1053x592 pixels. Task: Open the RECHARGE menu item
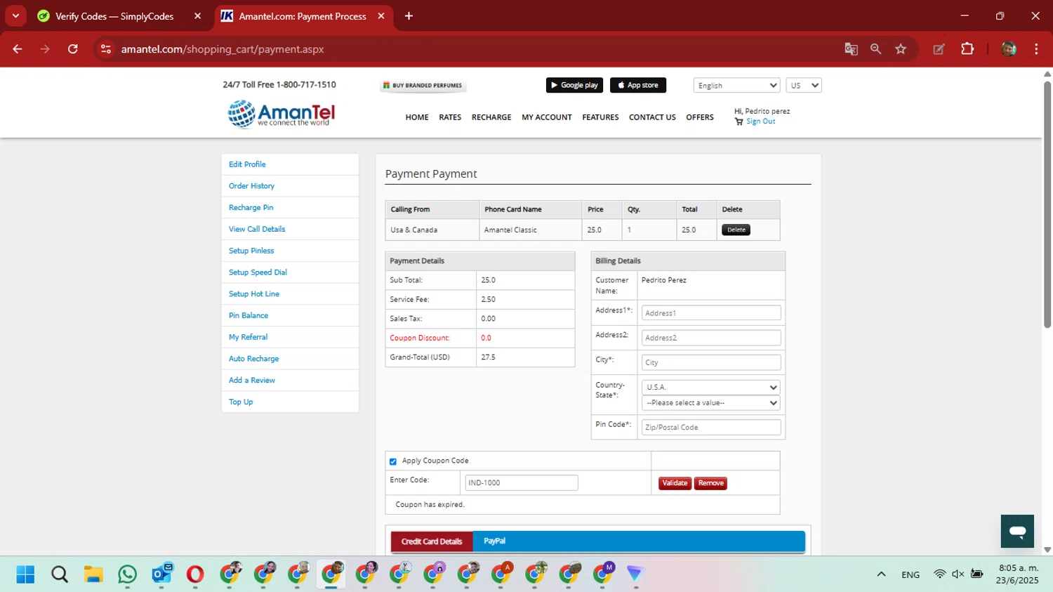click(x=491, y=117)
